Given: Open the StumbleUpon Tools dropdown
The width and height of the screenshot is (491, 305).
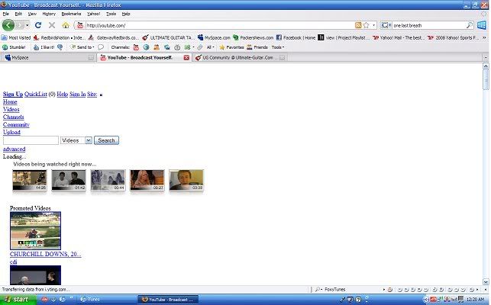Looking at the screenshot, I should 278,47.
